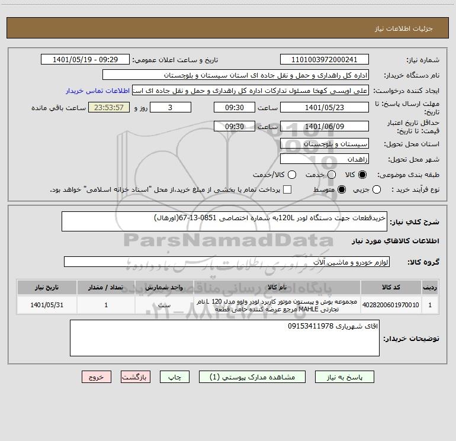This screenshot has height=441, width=456.
Task: Click the countdown timer 23:53:57
Action: click(109, 107)
